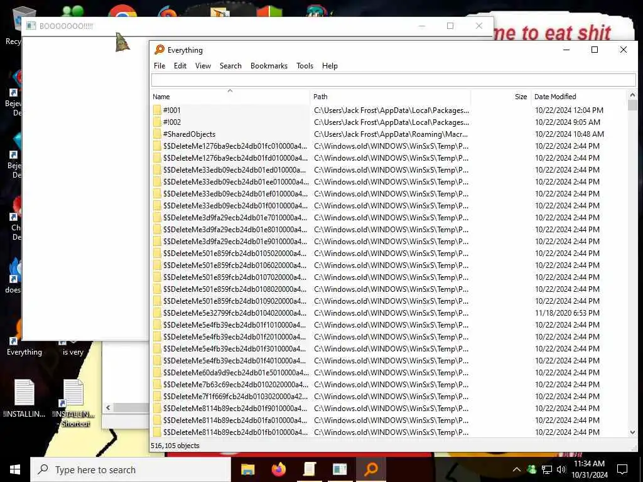Select folder icon of $$DeleteMe7b63c69ecb24db0102020000a4 row

pos(157,385)
